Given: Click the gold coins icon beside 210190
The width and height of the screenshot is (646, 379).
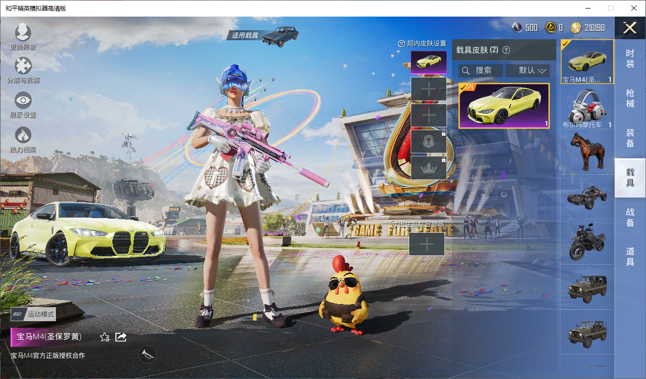Looking at the screenshot, I should click(576, 28).
